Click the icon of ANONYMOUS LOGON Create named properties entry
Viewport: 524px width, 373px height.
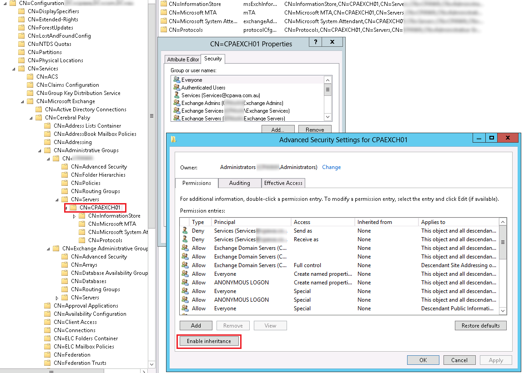pos(185,282)
